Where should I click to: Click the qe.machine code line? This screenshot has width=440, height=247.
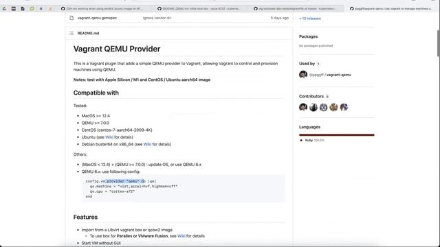(133, 186)
